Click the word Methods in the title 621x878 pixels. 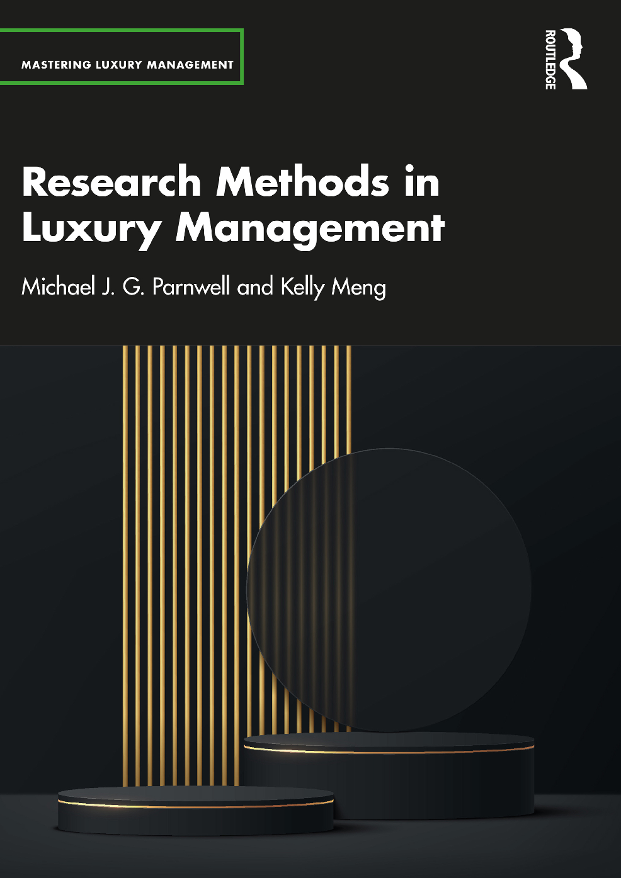click(303, 182)
